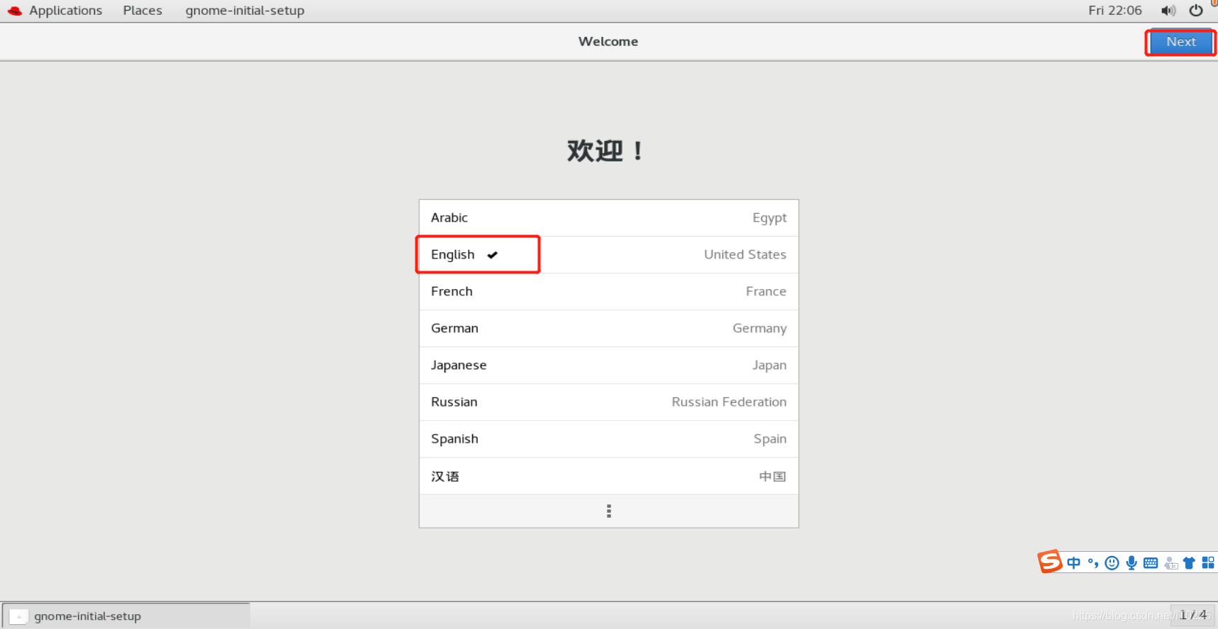Click the Sogou S logo icon
Image resolution: width=1218 pixels, height=629 pixels.
coord(1050,562)
